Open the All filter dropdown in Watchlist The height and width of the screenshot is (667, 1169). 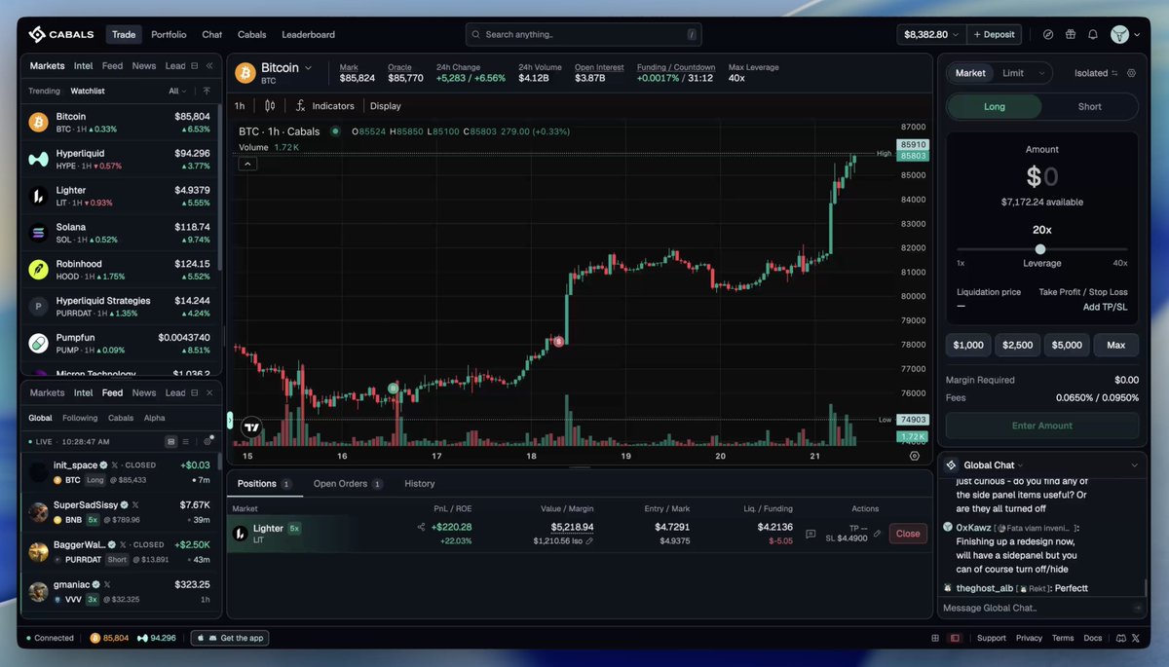tap(177, 91)
